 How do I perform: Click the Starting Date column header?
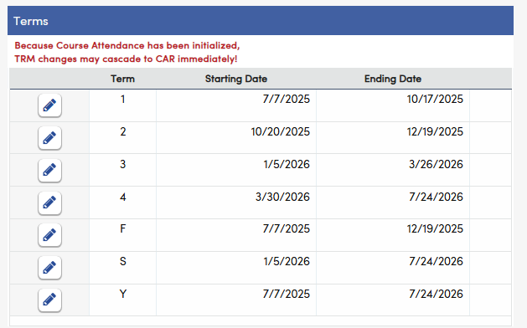tap(236, 79)
